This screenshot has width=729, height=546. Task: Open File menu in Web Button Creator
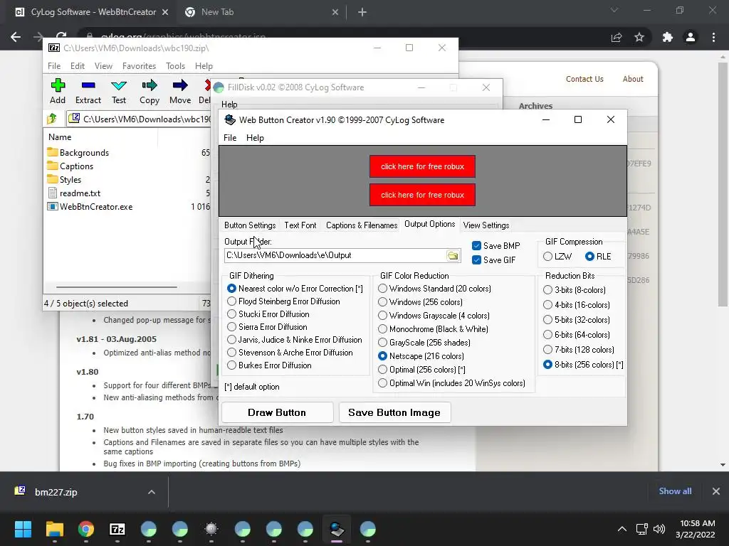pos(230,138)
